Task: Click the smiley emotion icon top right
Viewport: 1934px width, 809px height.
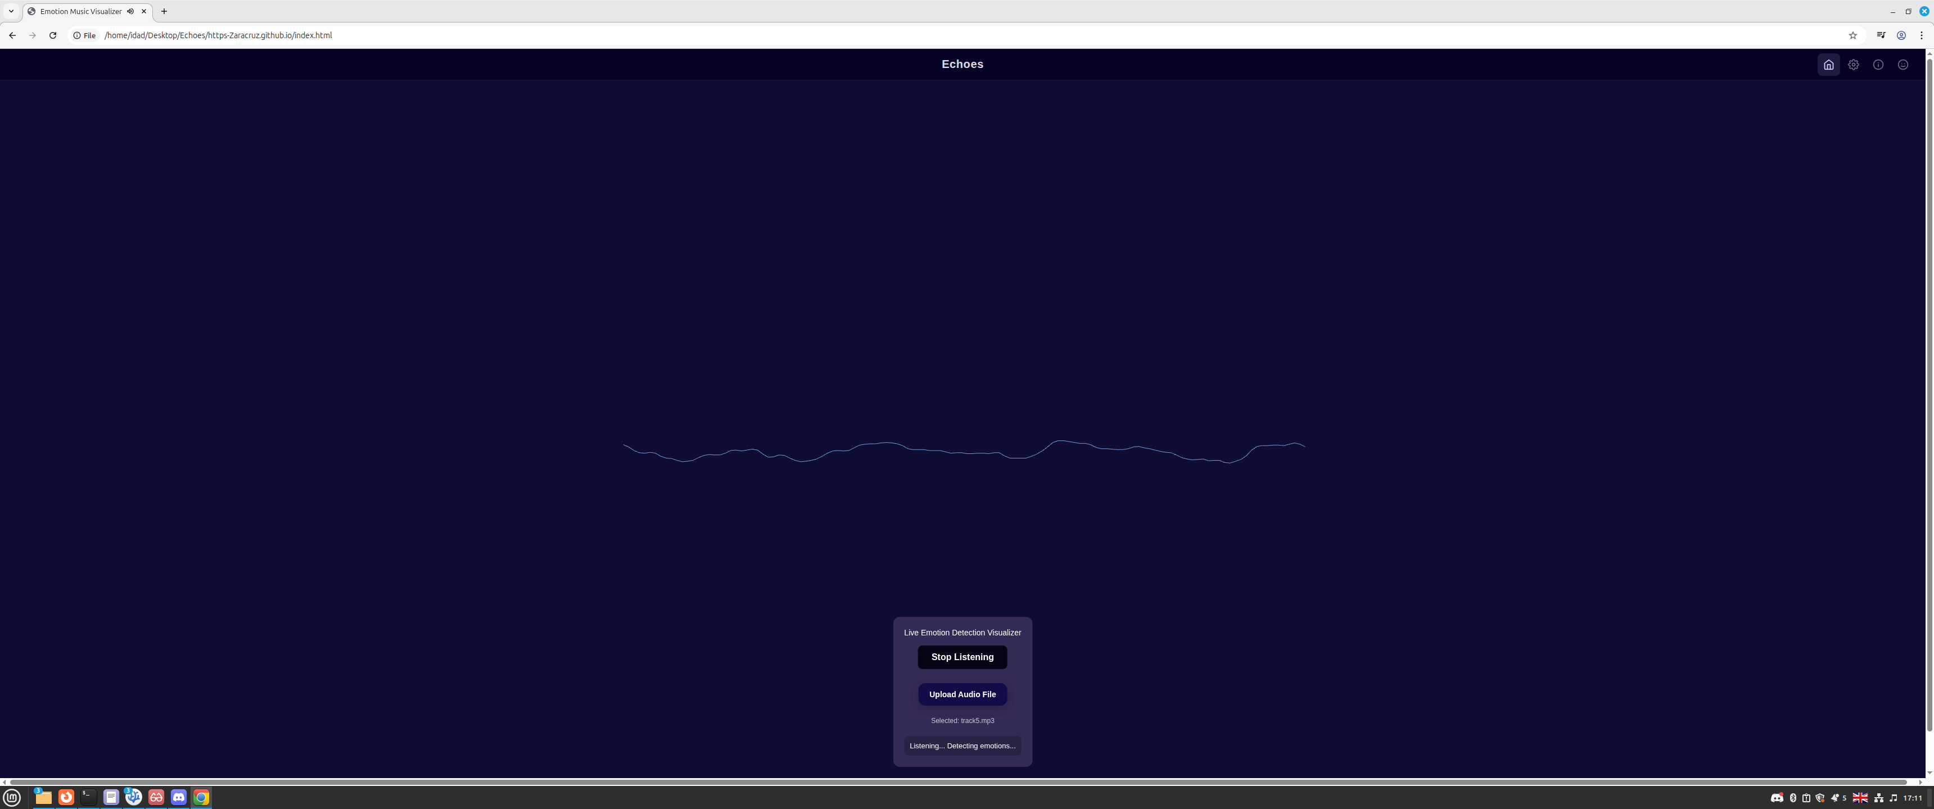Action: (x=1903, y=65)
